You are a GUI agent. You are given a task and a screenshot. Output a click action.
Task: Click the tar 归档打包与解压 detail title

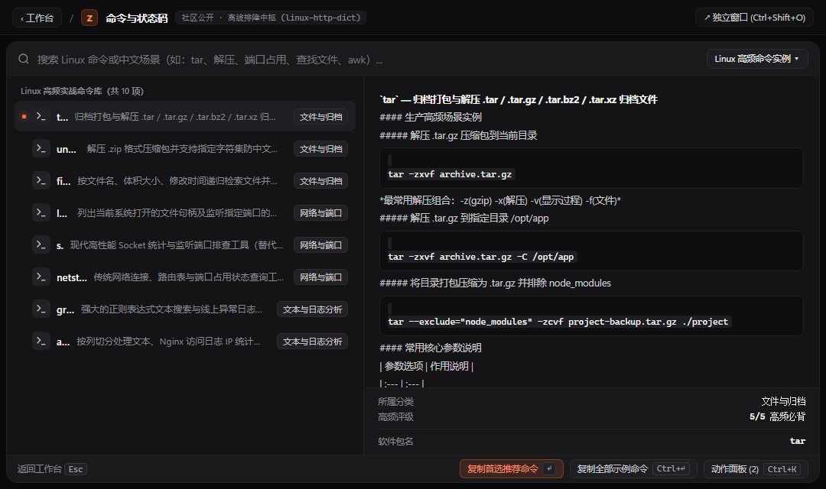[519, 99]
